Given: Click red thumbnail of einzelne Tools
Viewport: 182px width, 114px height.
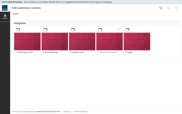Looking at the screenshot, I should tap(82, 41).
